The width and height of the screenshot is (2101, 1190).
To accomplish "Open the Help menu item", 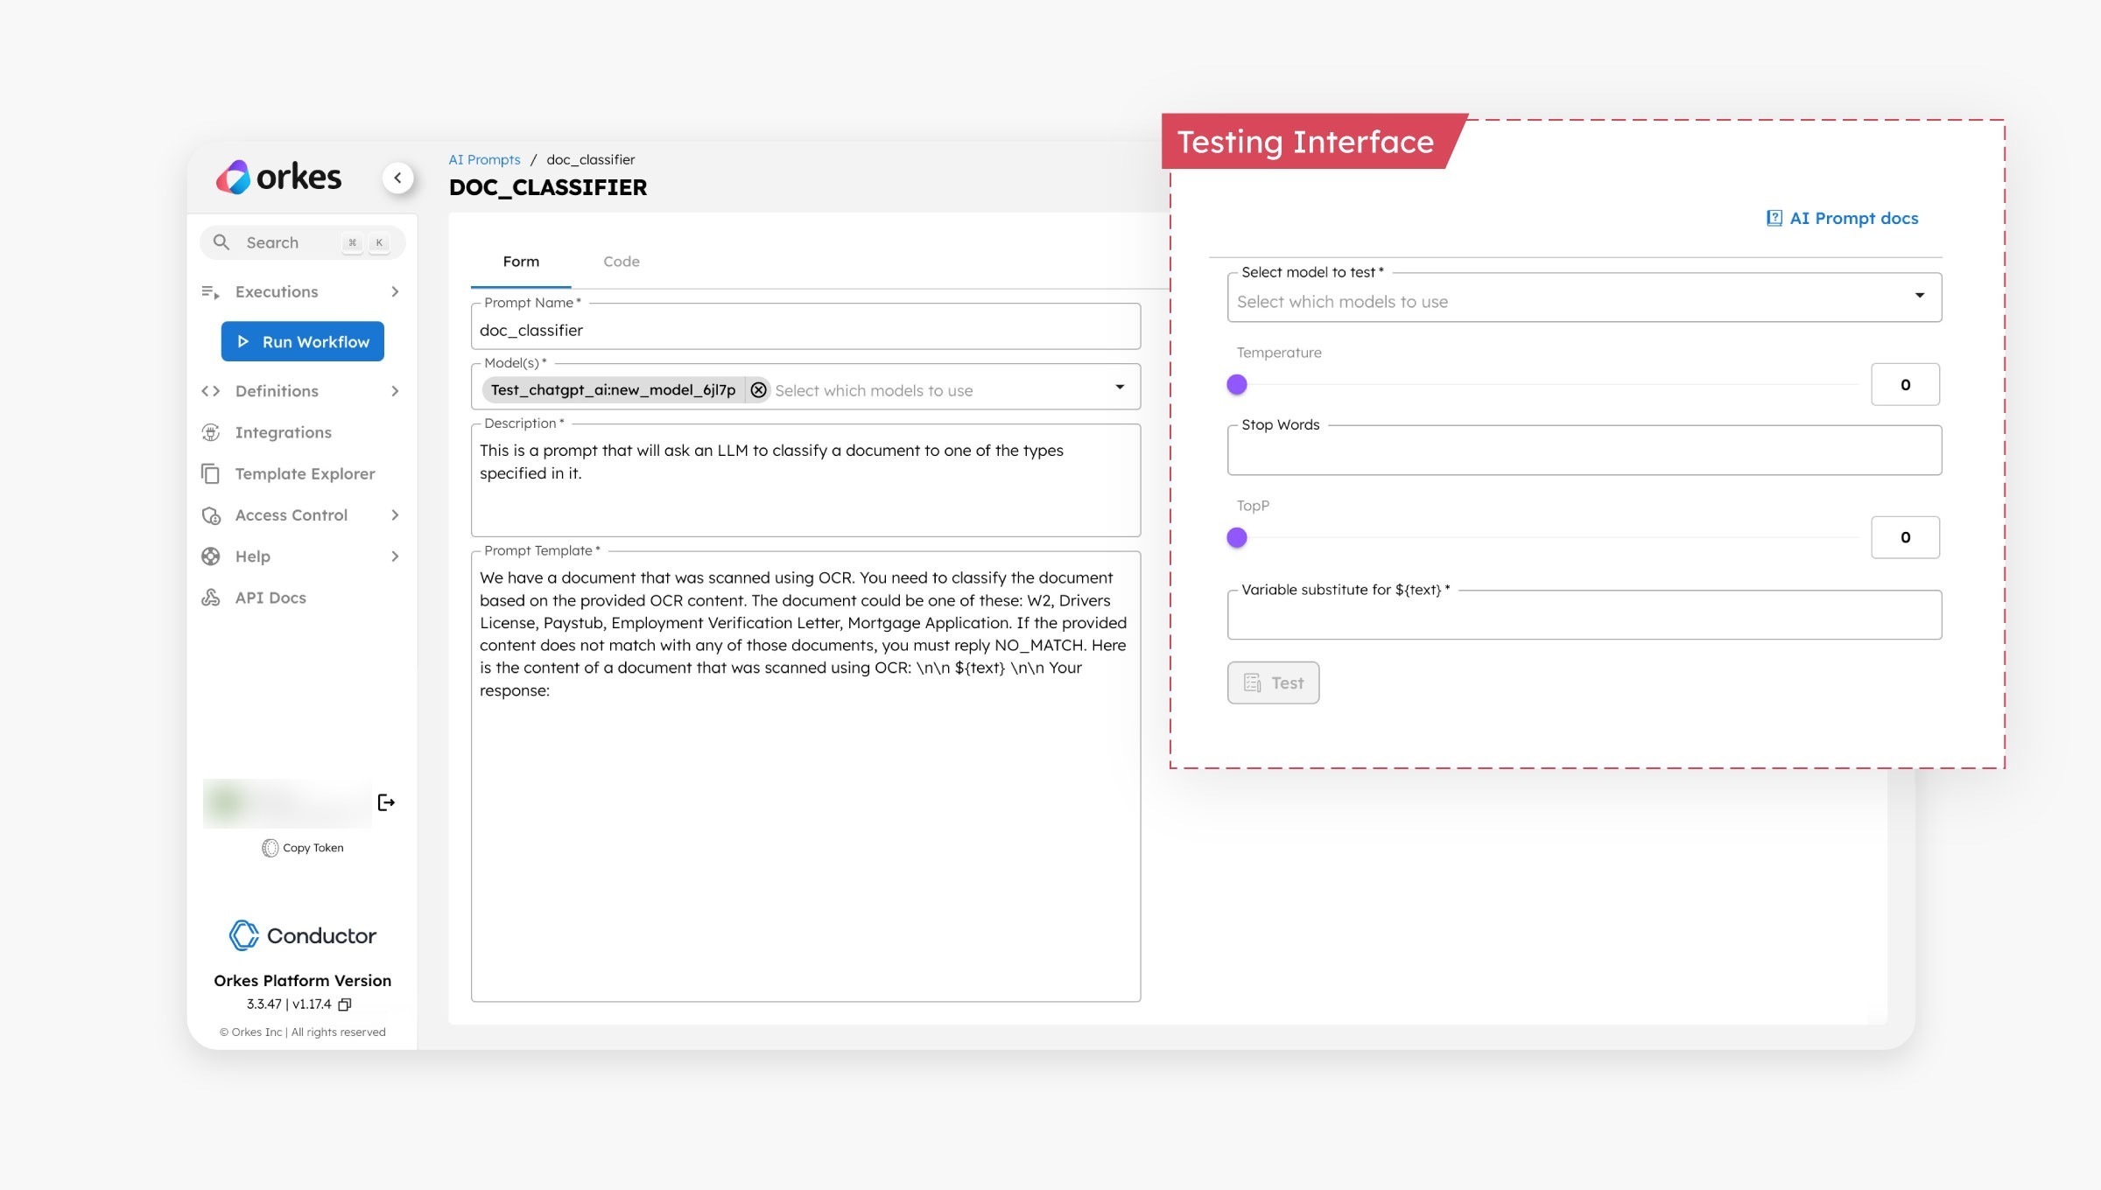I will pyautogui.click(x=253, y=556).
